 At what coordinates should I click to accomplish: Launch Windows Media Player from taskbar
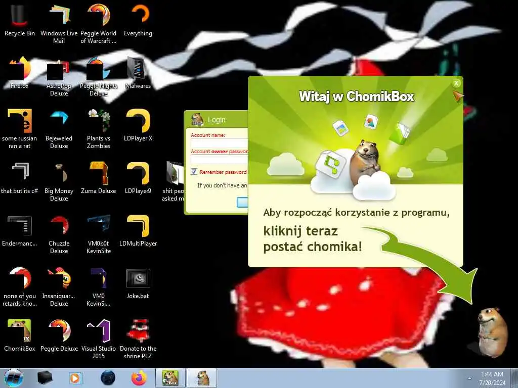75,378
